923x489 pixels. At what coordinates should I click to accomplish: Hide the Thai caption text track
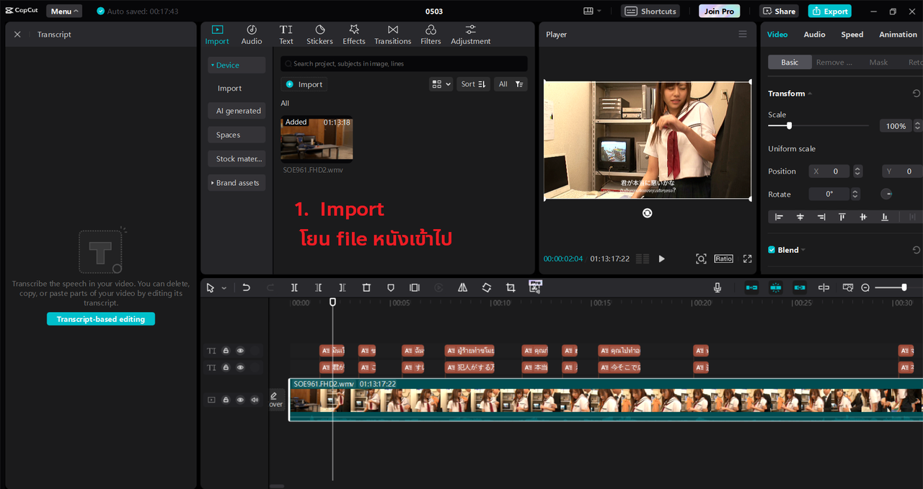(x=240, y=351)
